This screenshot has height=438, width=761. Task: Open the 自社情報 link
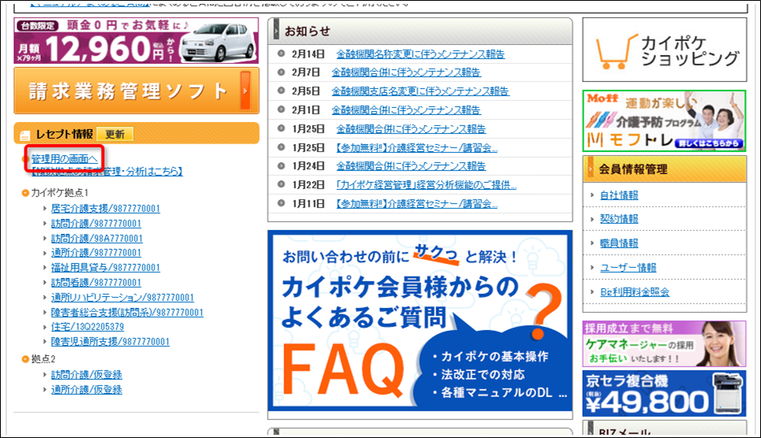coord(618,195)
